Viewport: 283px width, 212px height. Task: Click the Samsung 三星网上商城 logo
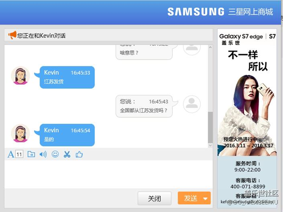click(220, 12)
